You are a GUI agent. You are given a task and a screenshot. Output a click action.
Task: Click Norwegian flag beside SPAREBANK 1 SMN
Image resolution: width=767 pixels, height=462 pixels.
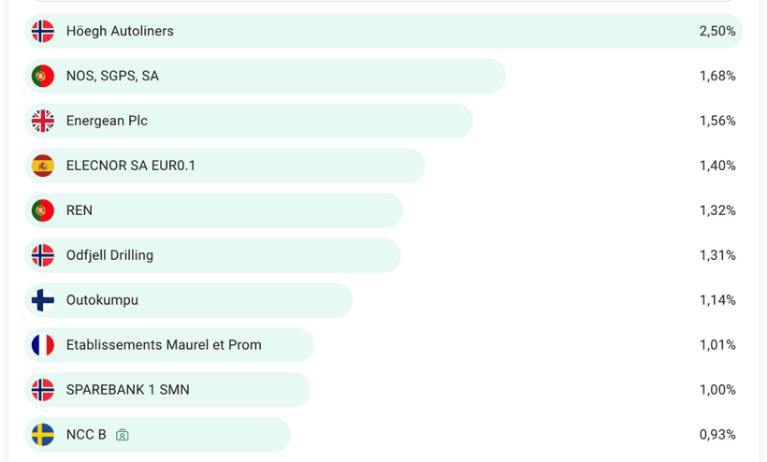(43, 390)
